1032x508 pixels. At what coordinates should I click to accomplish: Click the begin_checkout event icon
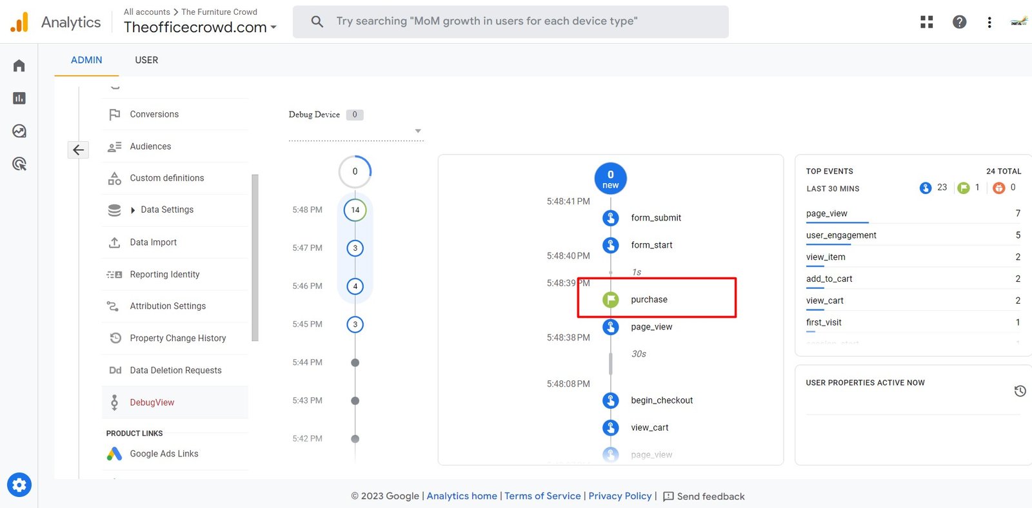[x=611, y=400]
